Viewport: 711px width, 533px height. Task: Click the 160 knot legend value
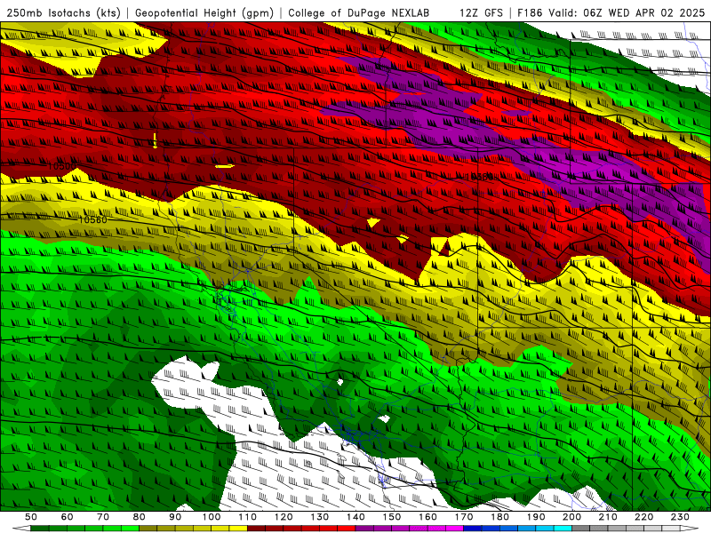point(427,517)
